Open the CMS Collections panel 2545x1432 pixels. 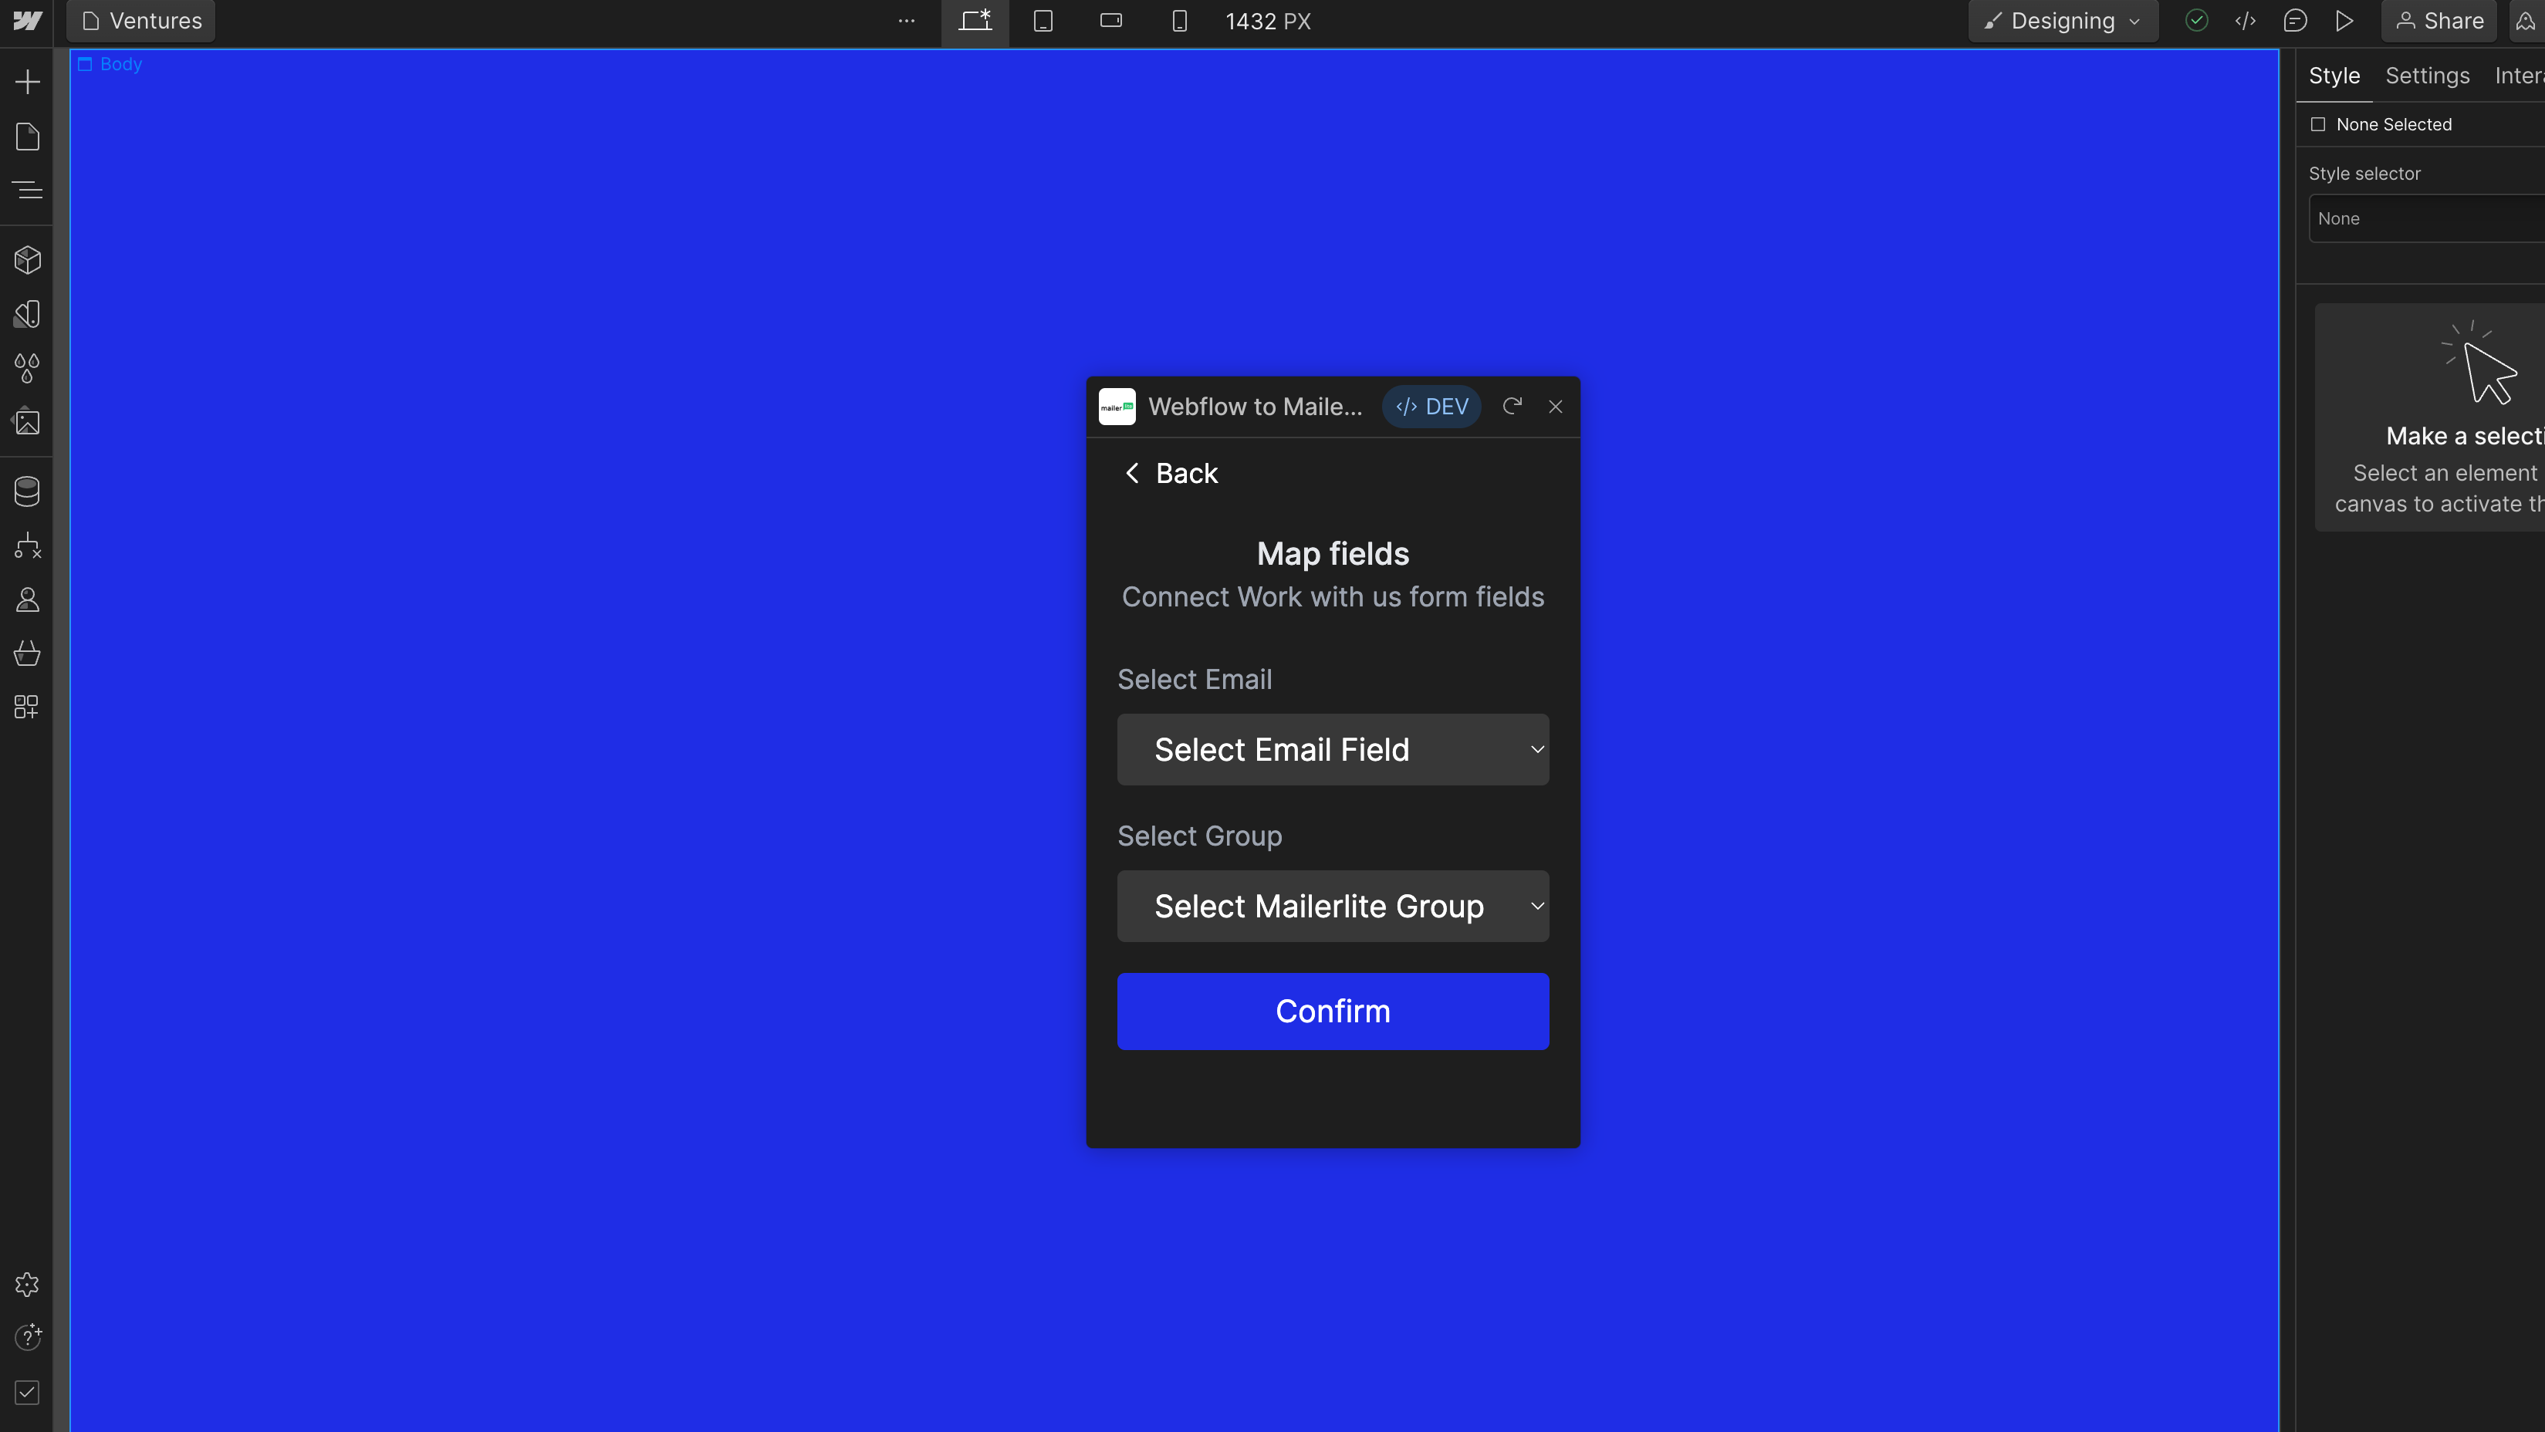pyautogui.click(x=27, y=490)
